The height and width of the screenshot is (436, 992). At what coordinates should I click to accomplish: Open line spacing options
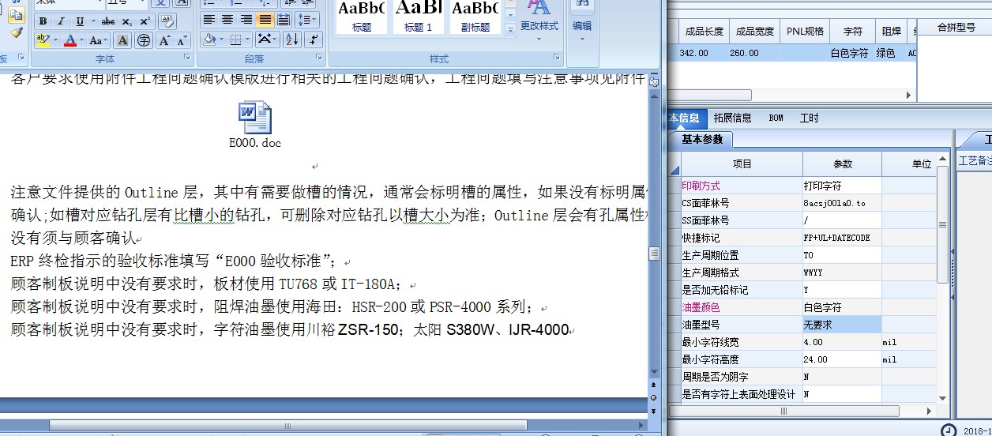(x=306, y=20)
